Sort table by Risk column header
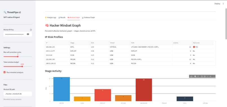 (100, 43)
